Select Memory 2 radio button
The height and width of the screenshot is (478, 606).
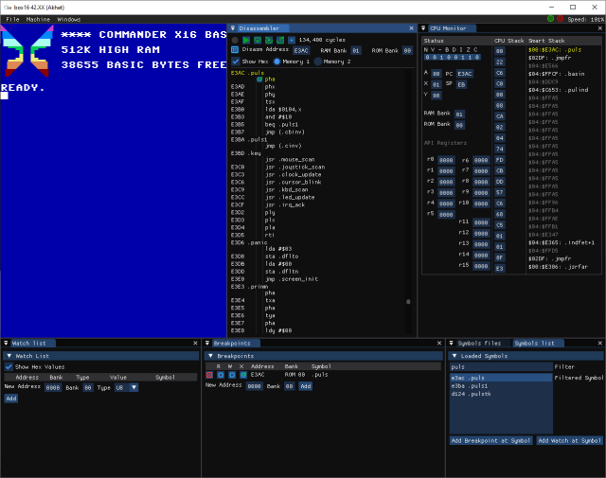(318, 62)
